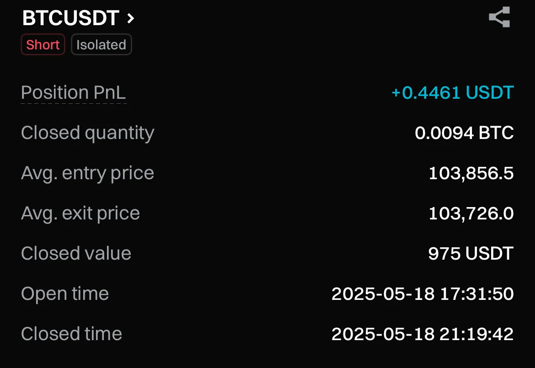The image size is (535, 368).
Task: Select the 103,856.5 entry price value
Action: (471, 173)
